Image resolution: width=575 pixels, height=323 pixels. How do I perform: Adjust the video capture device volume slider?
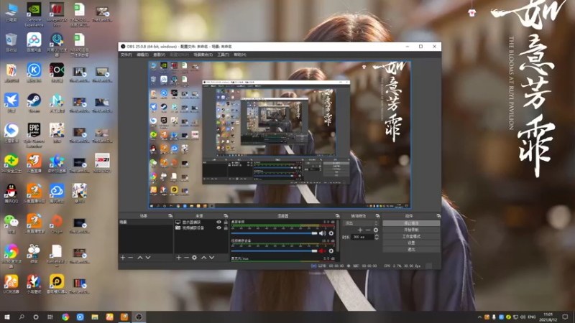[274, 251]
